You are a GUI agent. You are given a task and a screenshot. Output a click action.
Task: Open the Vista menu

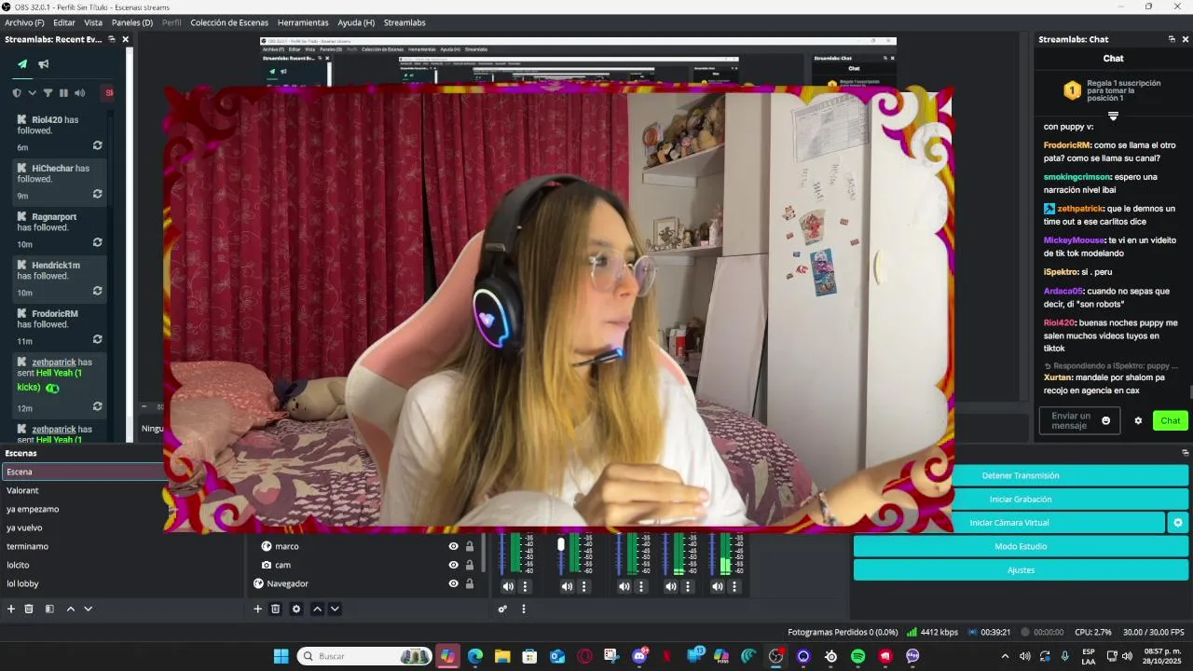(93, 22)
